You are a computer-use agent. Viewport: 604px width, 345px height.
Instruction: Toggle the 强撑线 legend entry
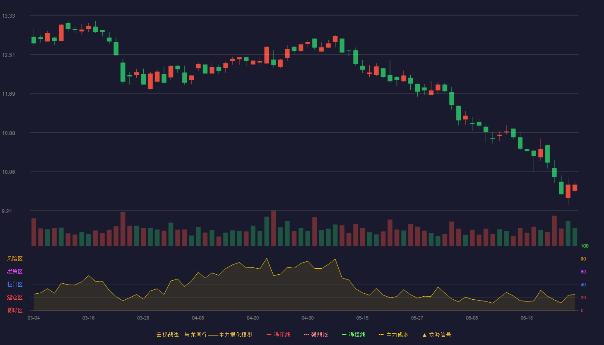[353, 335]
